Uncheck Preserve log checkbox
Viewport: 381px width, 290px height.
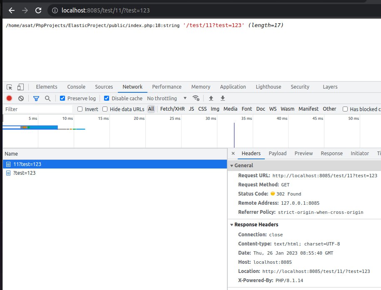click(62, 98)
